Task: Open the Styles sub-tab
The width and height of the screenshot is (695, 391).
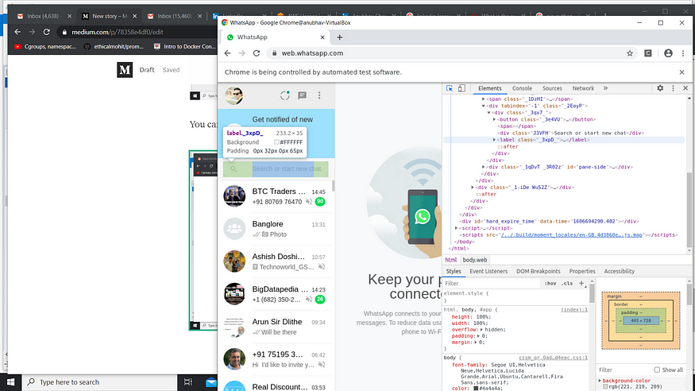Action: click(454, 271)
